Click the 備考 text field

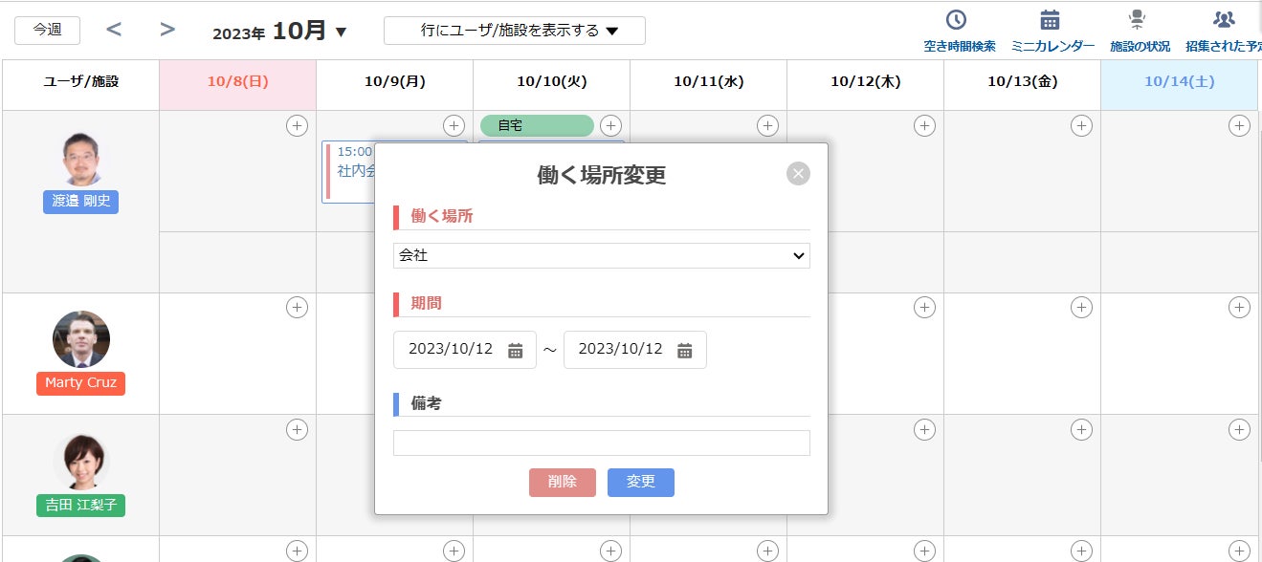[601, 443]
